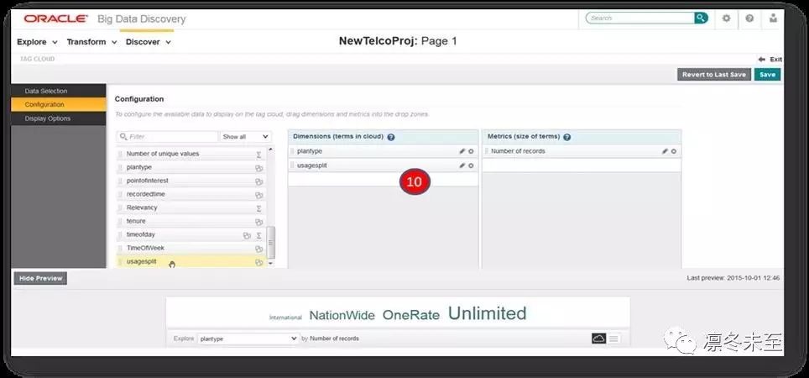Expand the Transform menu
Image resolution: width=809 pixels, height=378 pixels.
tap(91, 42)
